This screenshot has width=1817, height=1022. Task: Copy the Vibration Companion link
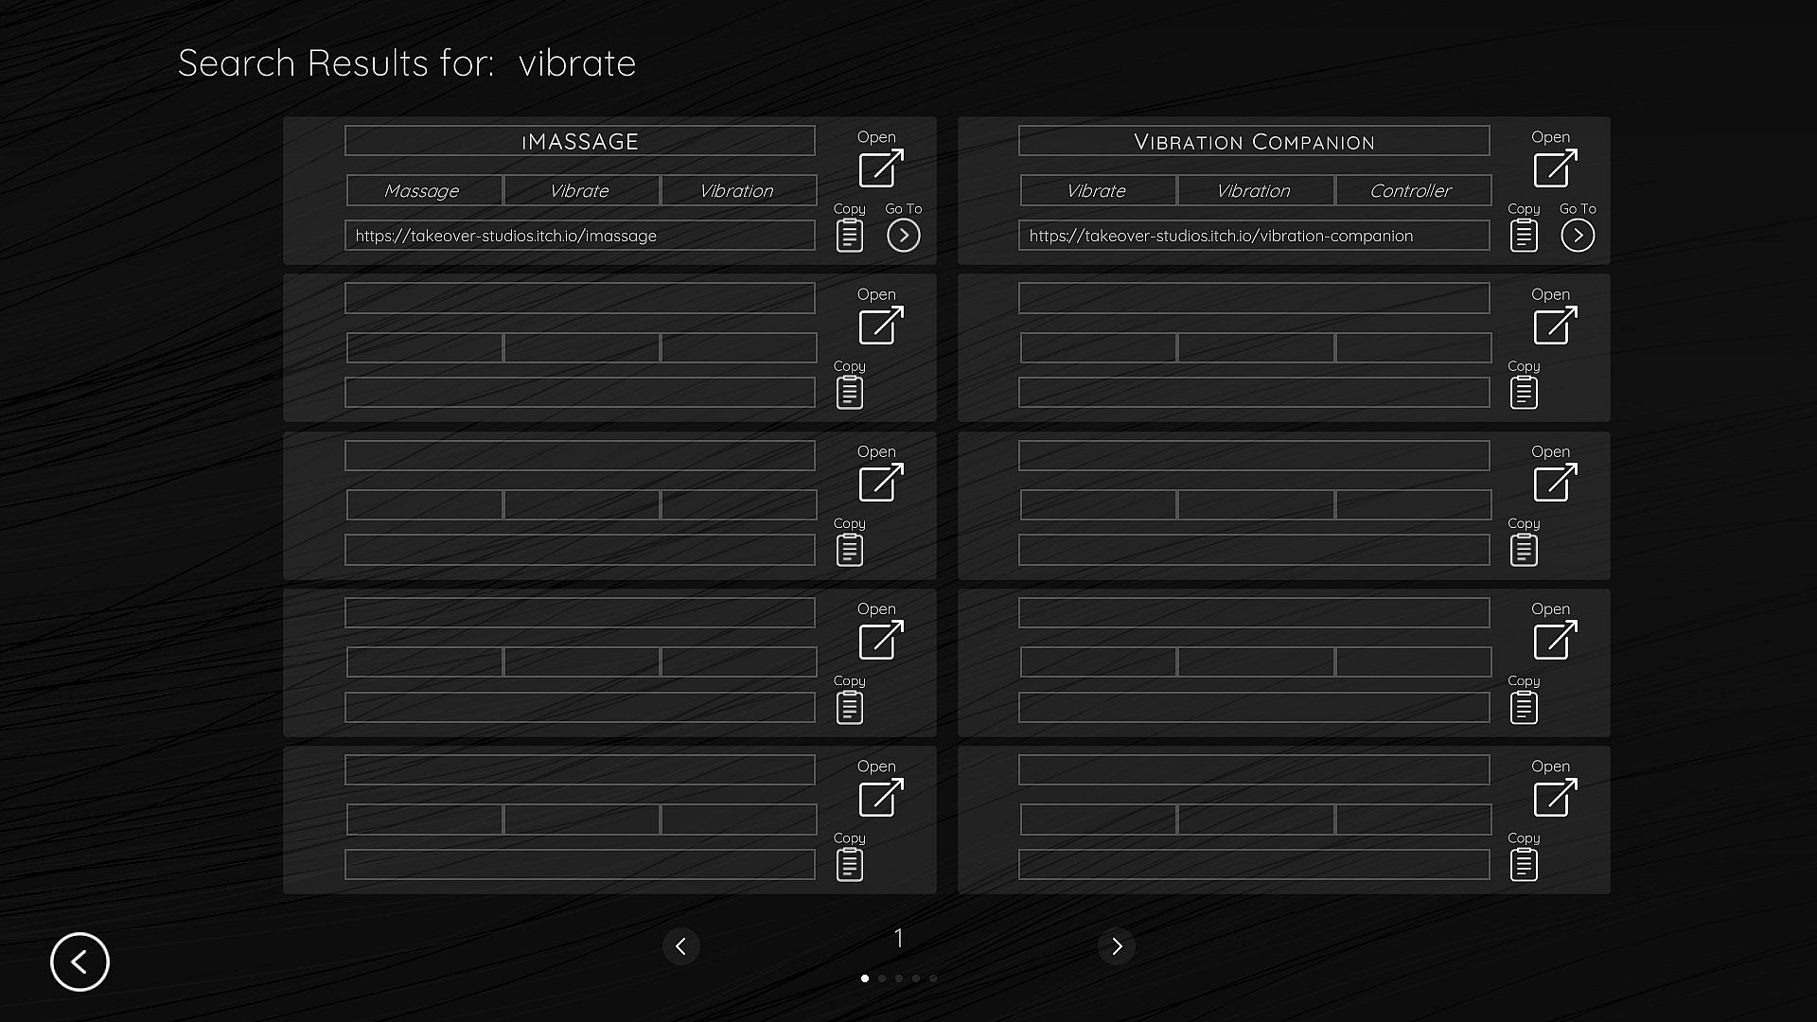(x=1523, y=235)
